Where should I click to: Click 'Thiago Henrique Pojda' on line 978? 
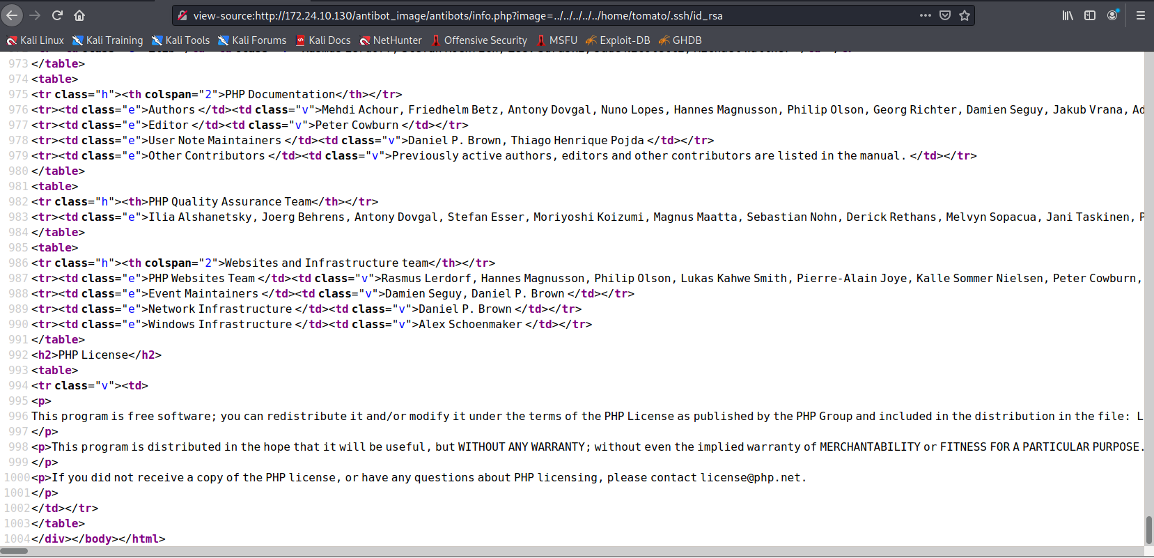[577, 140]
